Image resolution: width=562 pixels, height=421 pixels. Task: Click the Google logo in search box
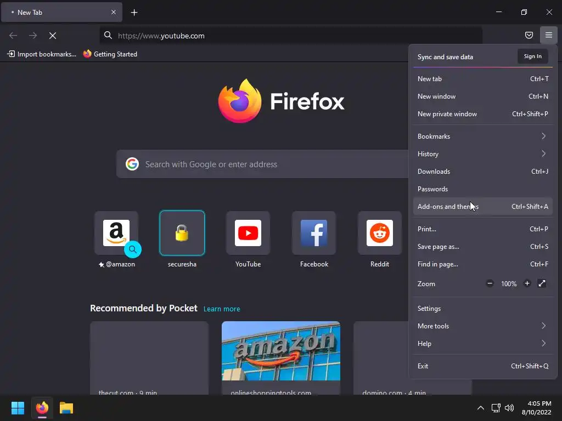132,164
